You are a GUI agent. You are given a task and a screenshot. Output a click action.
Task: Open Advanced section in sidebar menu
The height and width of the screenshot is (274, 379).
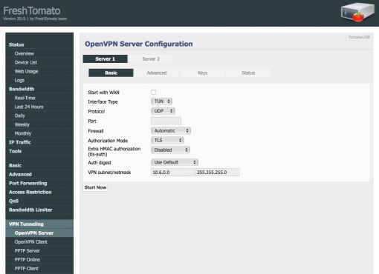point(39,174)
